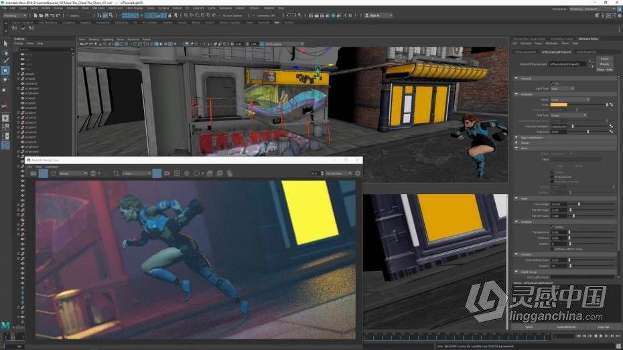
Task: Click map icon beside Exposure slider
Action: (611, 131)
